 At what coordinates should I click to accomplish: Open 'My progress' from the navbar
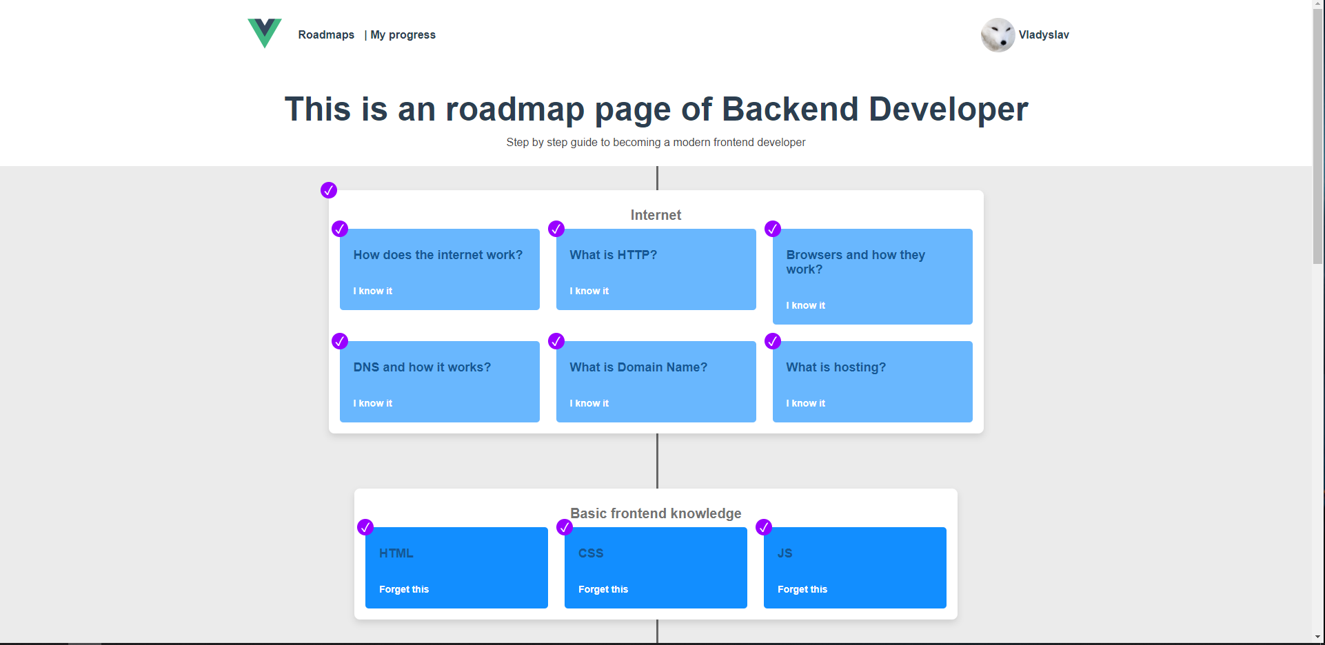[403, 34]
